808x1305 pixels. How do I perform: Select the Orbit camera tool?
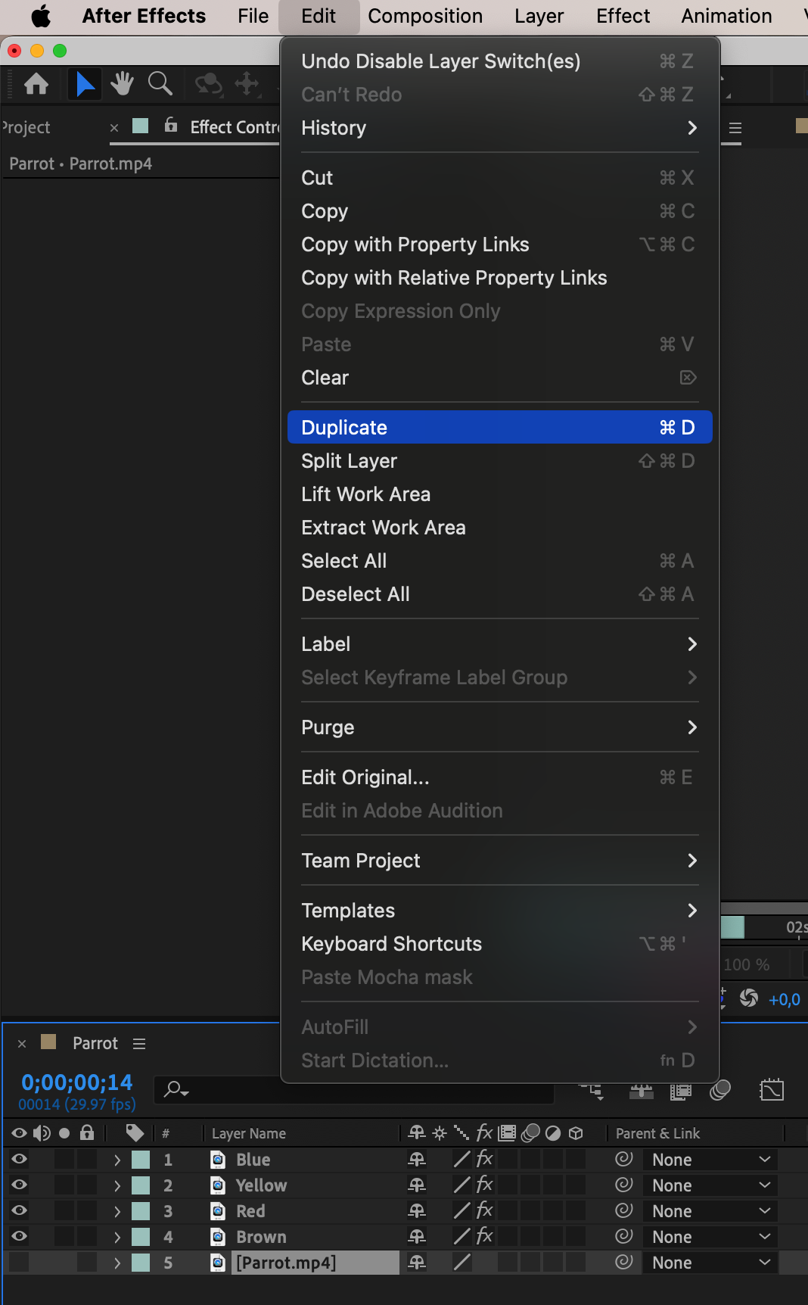tap(209, 83)
